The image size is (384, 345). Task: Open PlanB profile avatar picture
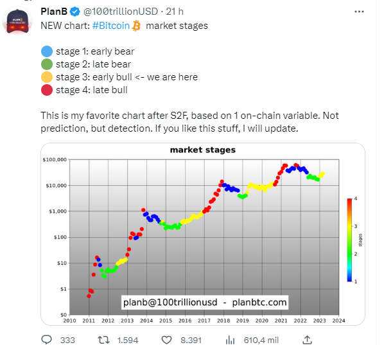coord(17,21)
